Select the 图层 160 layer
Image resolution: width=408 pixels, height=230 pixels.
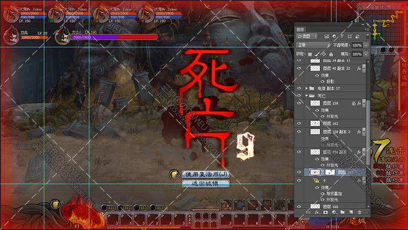point(330,207)
